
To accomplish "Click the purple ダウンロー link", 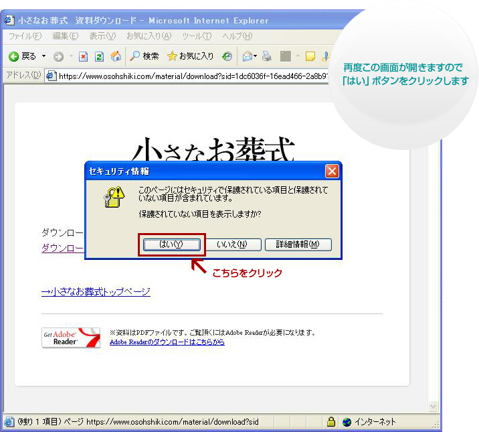I will point(62,248).
